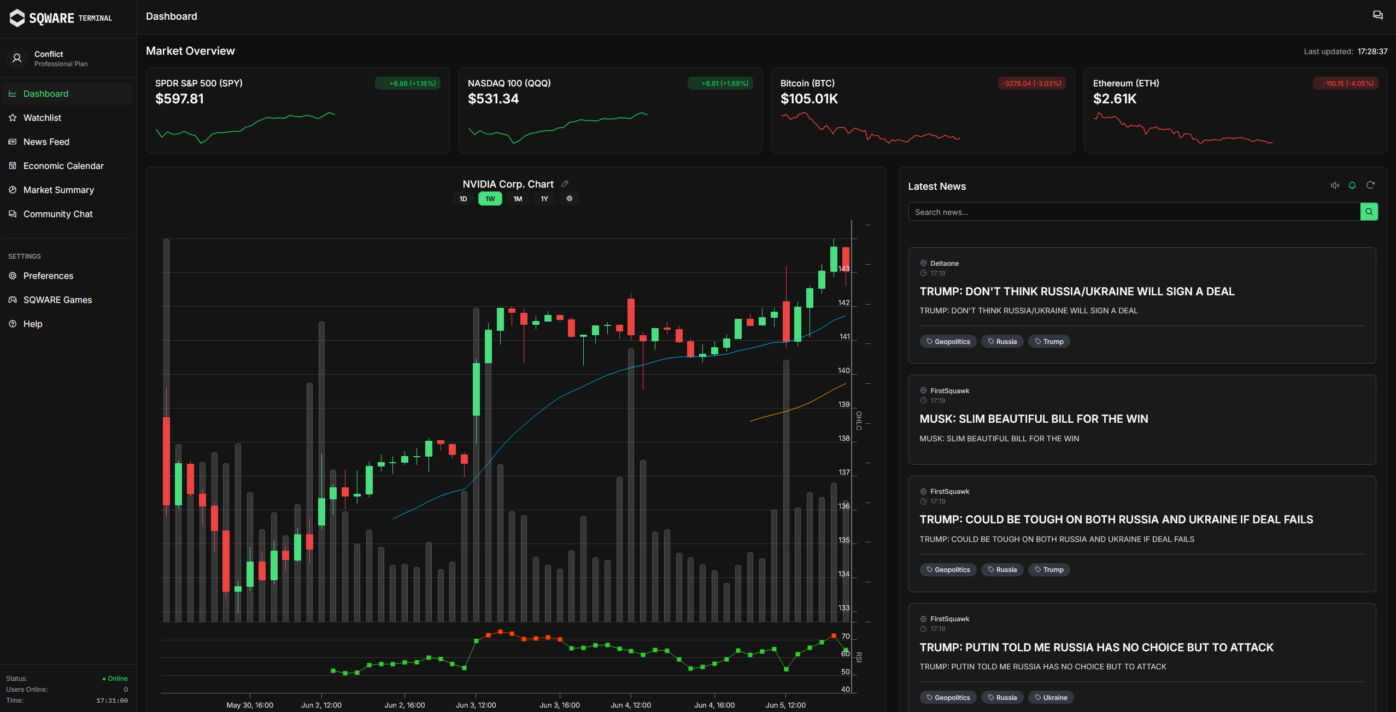Click the Preferences gear icon in sidebar
Screen dimensions: 1396x712
pyautogui.click(x=13, y=276)
